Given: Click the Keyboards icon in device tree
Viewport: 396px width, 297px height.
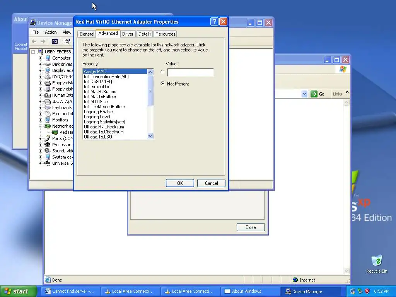Looking at the screenshot, I should [48, 108].
